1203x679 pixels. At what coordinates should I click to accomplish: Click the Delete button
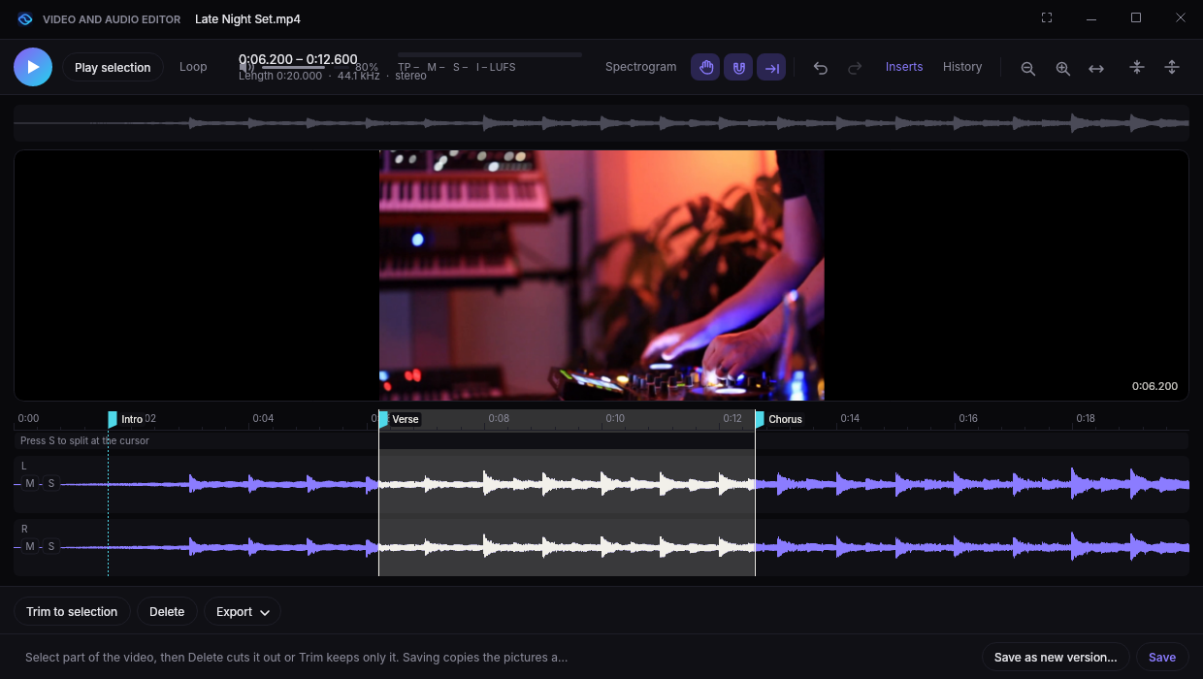(167, 611)
